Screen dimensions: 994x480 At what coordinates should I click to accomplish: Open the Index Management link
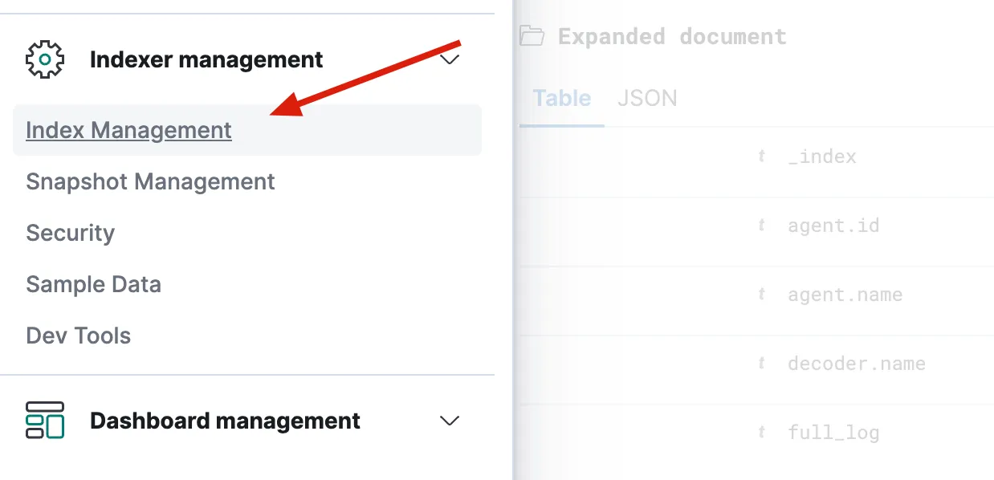click(128, 130)
